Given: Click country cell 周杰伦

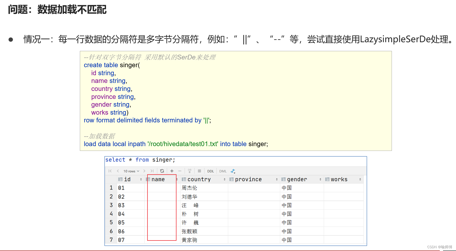Looking at the screenshot, I should click(x=204, y=188).
